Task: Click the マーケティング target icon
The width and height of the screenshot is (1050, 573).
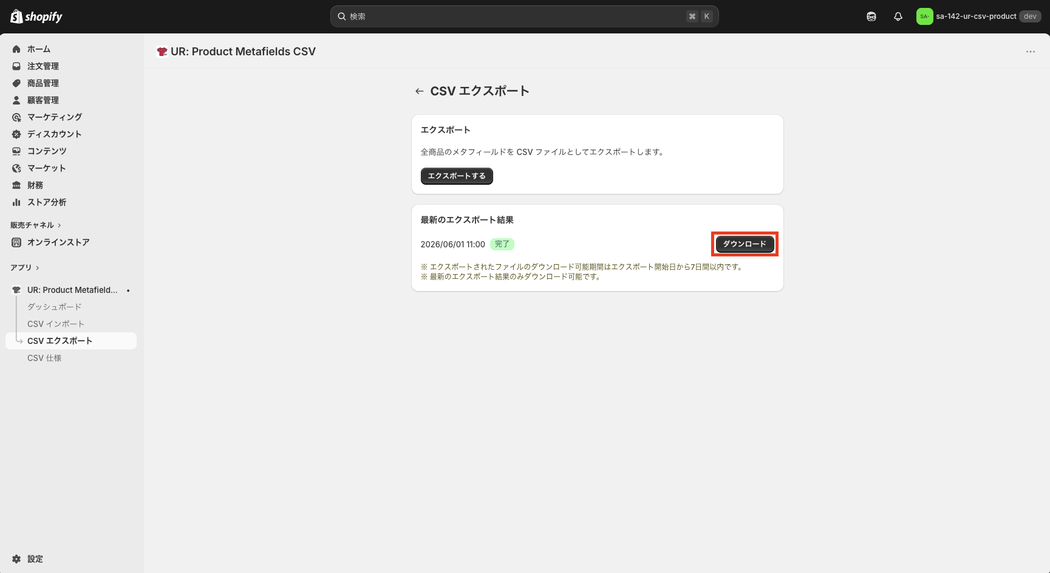Action: coord(16,117)
